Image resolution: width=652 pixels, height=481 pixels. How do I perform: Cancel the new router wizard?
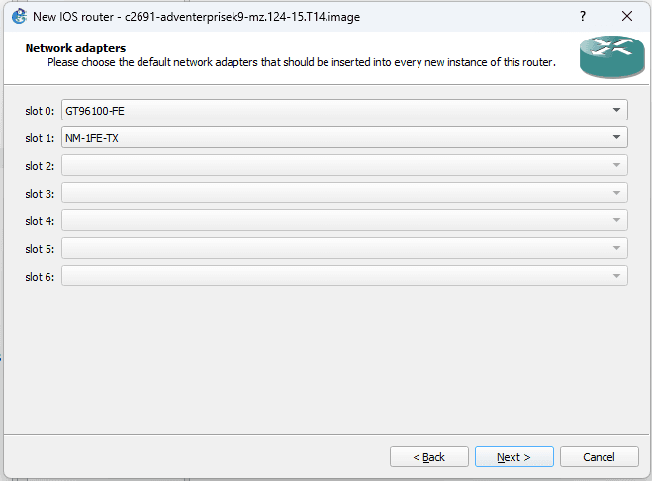pyautogui.click(x=599, y=457)
